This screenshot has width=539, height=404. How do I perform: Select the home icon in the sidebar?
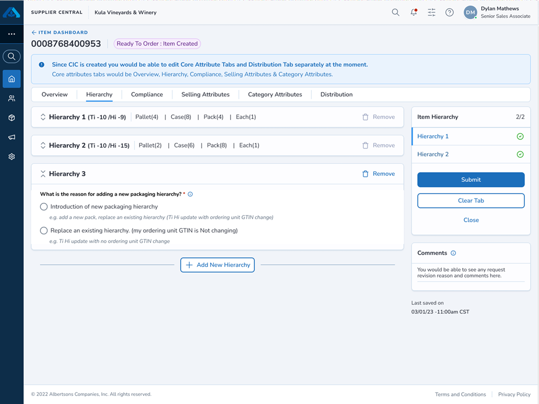[12, 79]
